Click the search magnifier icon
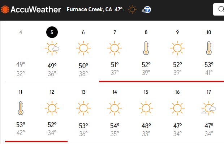Image resolution: width=224 pixels, height=144 pixels. pos(221,9)
